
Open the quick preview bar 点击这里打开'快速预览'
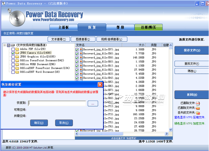(x=124, y=138)
